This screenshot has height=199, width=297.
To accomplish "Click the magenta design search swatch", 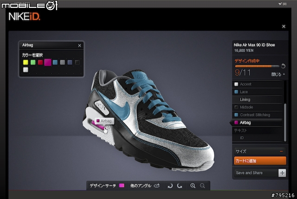I will (122, 186).
